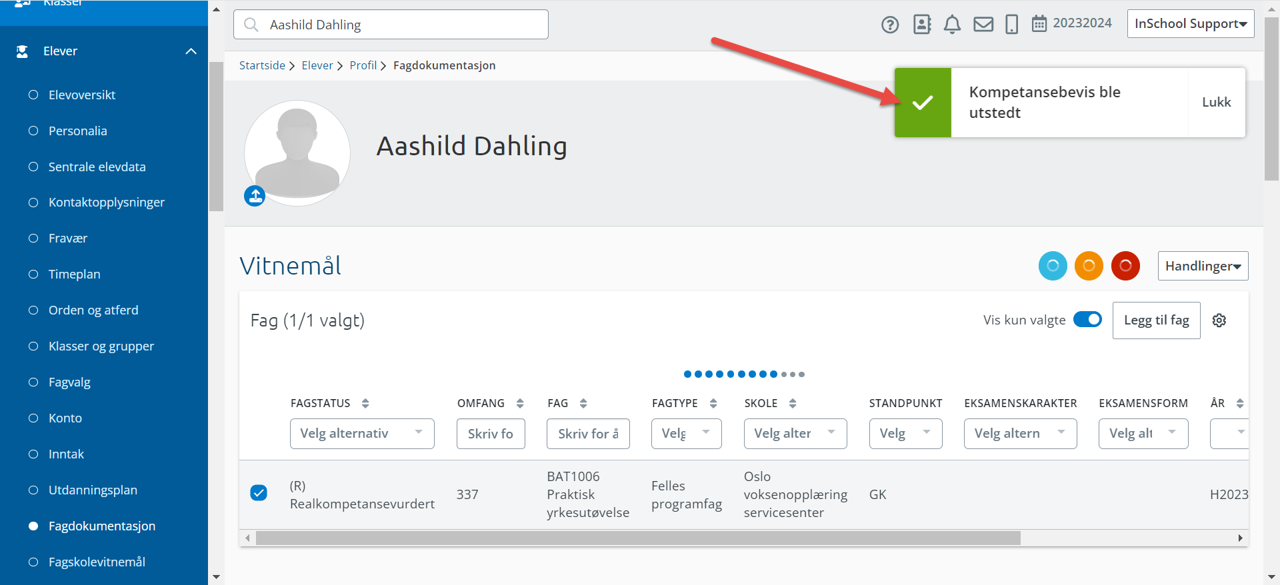The height and width of the screenshot is (585, 1280).
Task: Click the red status circle
Action: 1125,266
